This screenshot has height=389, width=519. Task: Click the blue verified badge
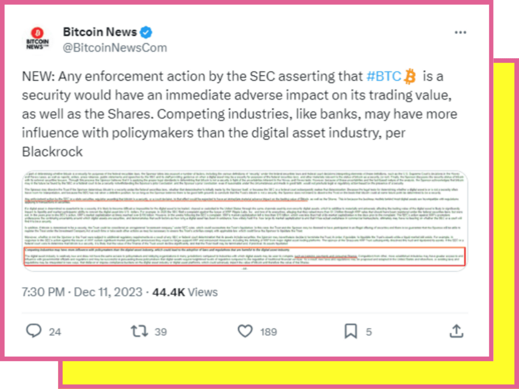click(146, 32)
